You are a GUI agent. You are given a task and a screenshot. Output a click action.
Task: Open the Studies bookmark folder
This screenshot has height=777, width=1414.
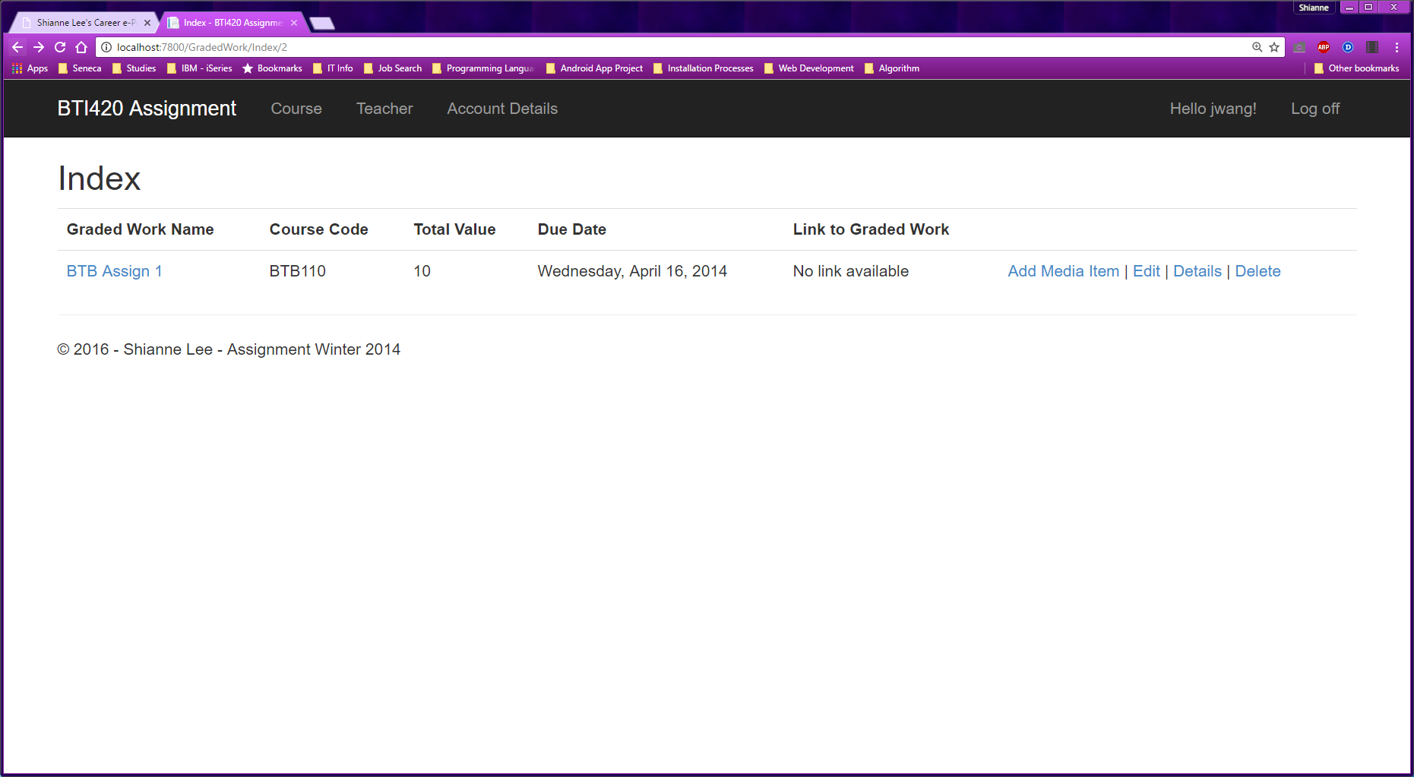pyautogui.click(x=134, y=68)
